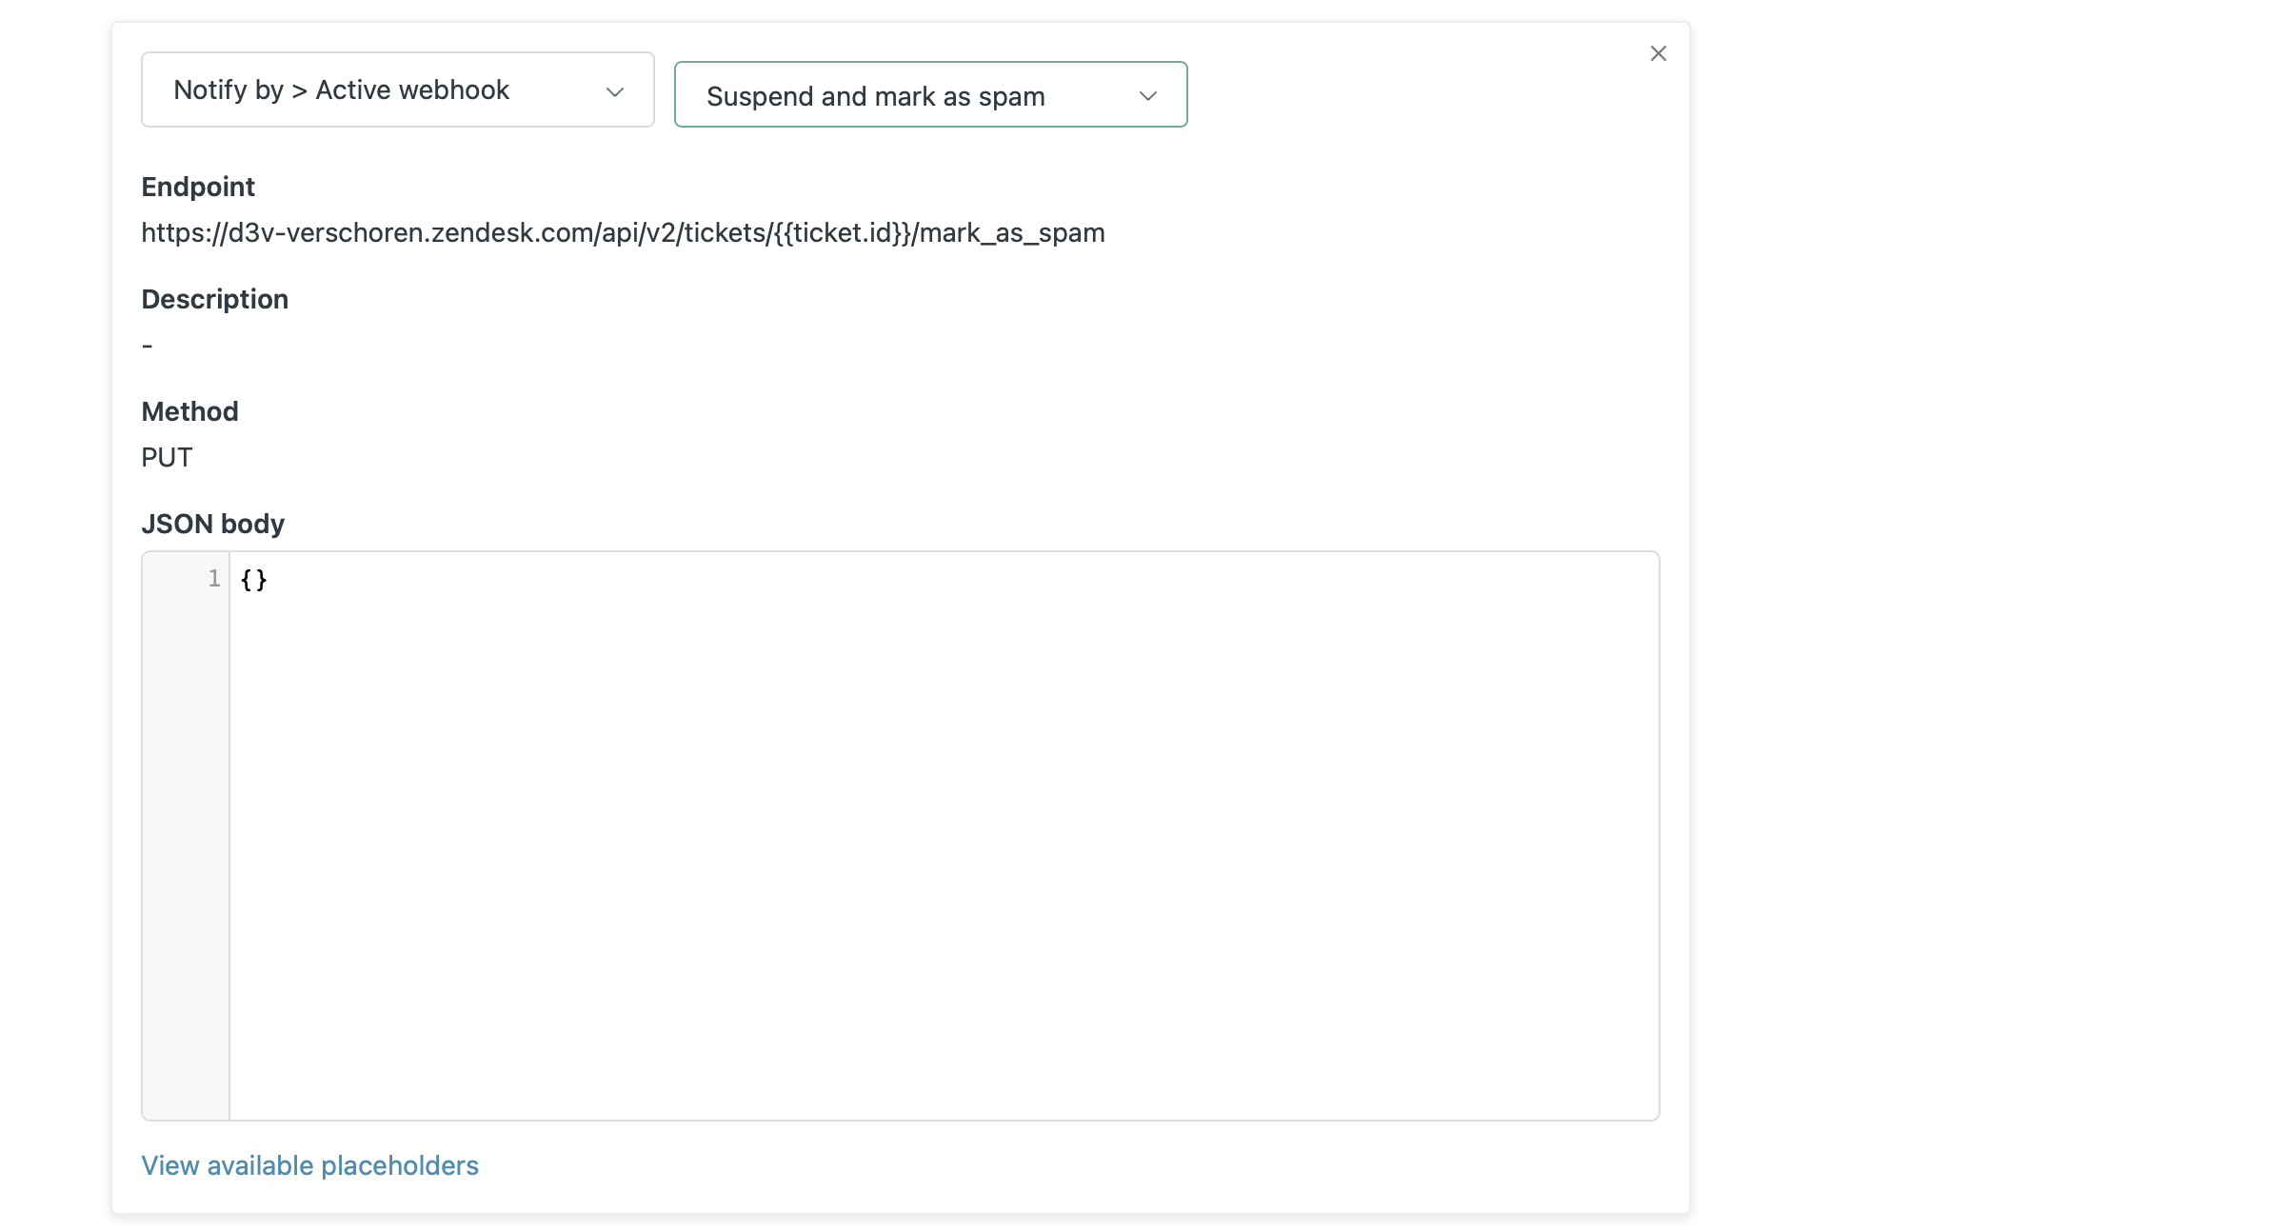This screenshot has height=1232, width=2287.
Task: Select the {} text on line 1
Action: click(x=253, y=580)
